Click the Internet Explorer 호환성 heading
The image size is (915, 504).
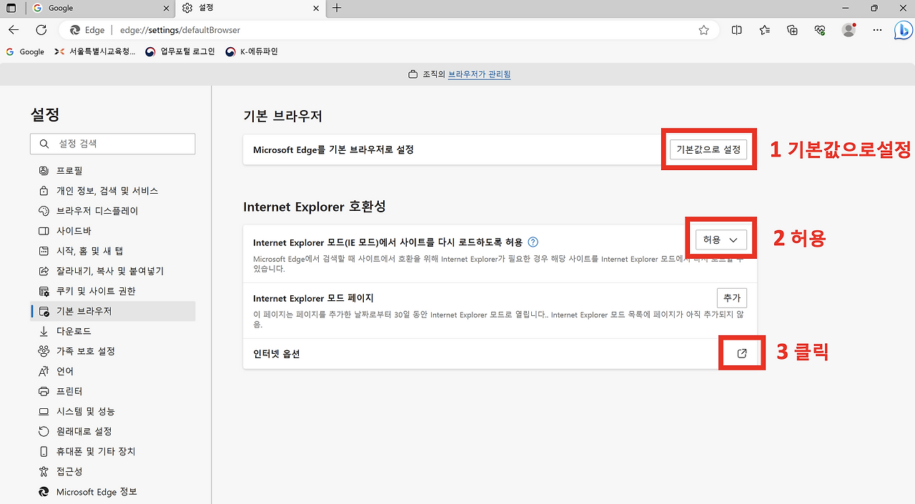pyautogui.click(x=315, y=207)
